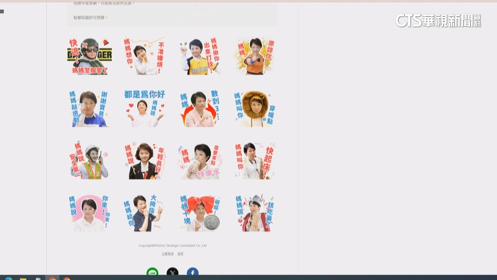The width and height of the screenshot is (497, 280).
Task: Preview the 謝謝寶貝 crying sticker
Action: (89, 109)
